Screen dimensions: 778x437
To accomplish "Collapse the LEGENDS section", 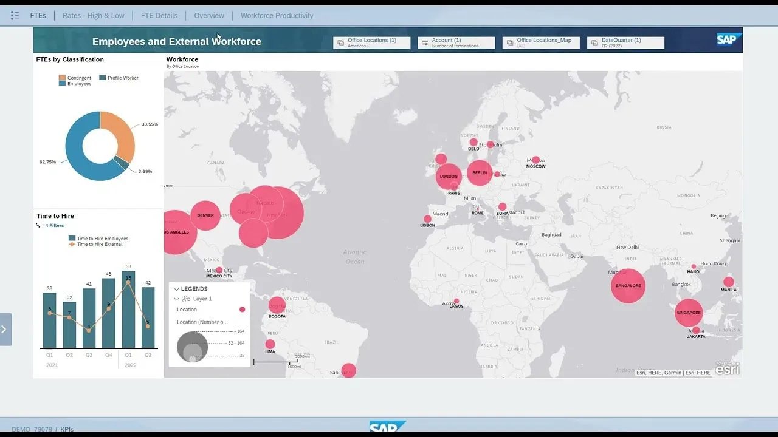I will [177, 290].
